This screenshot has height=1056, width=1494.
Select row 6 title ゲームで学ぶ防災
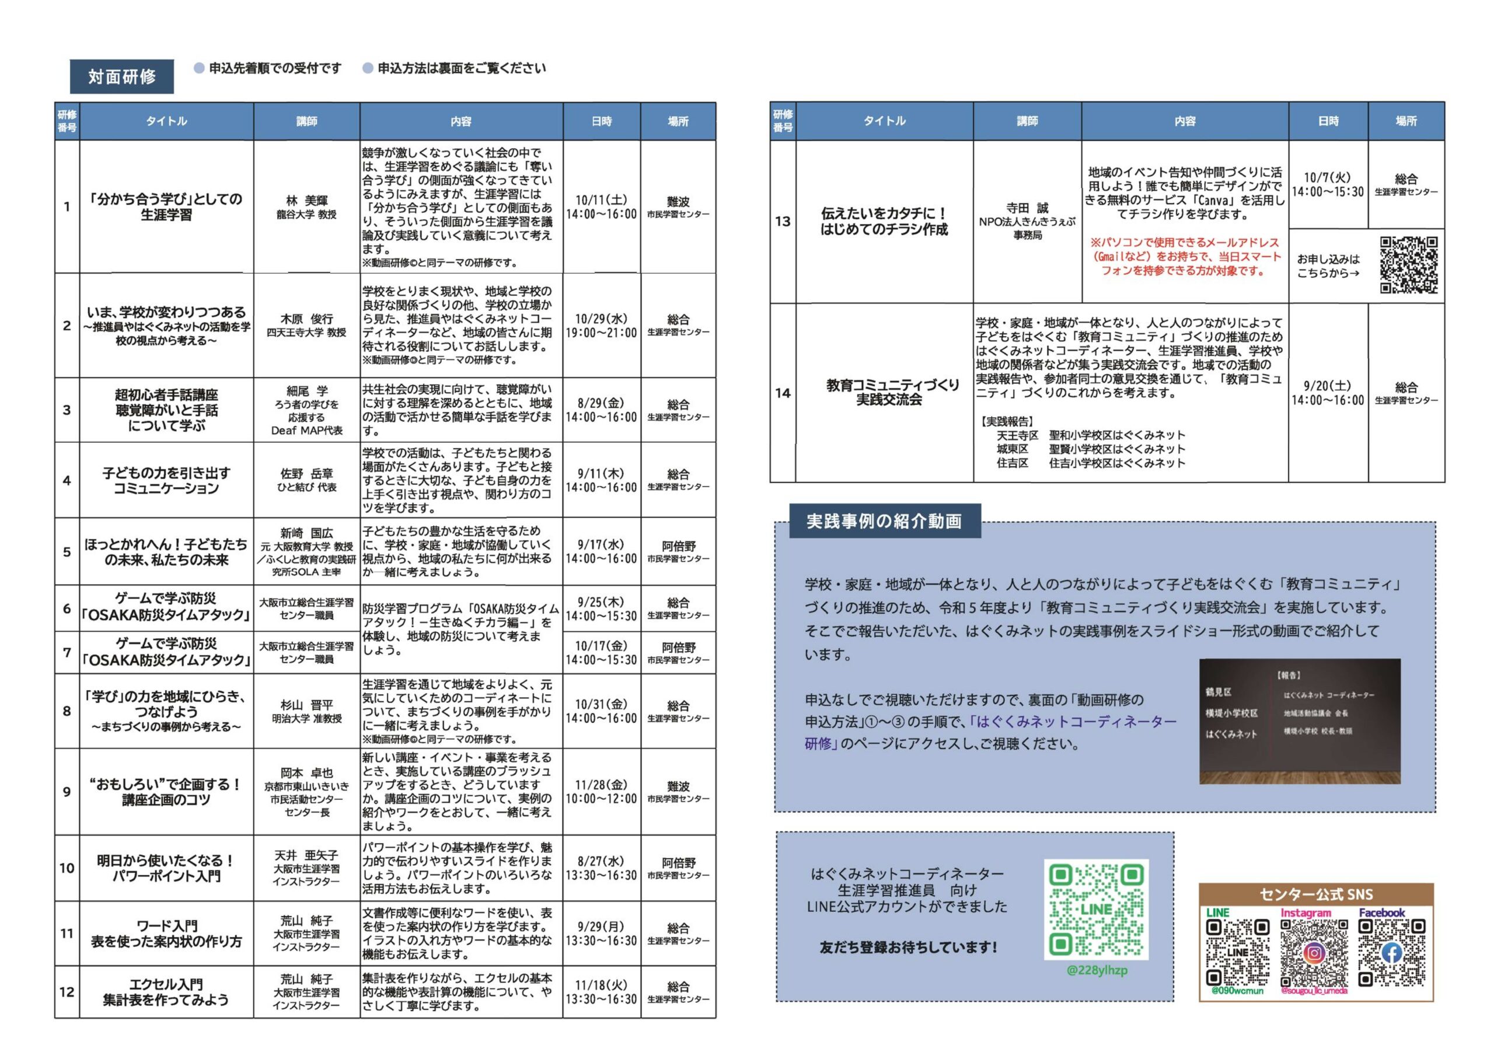166,607
